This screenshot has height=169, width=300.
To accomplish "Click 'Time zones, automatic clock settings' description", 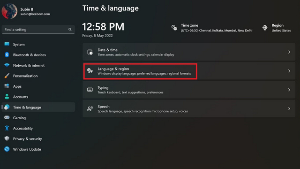I will [x=136, y=54].
